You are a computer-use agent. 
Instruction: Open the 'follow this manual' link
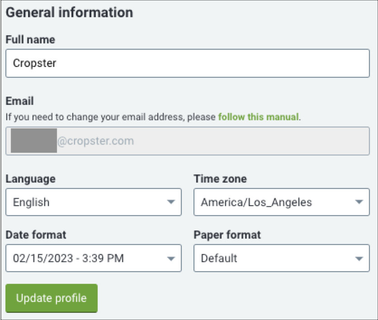coord(259,117)
